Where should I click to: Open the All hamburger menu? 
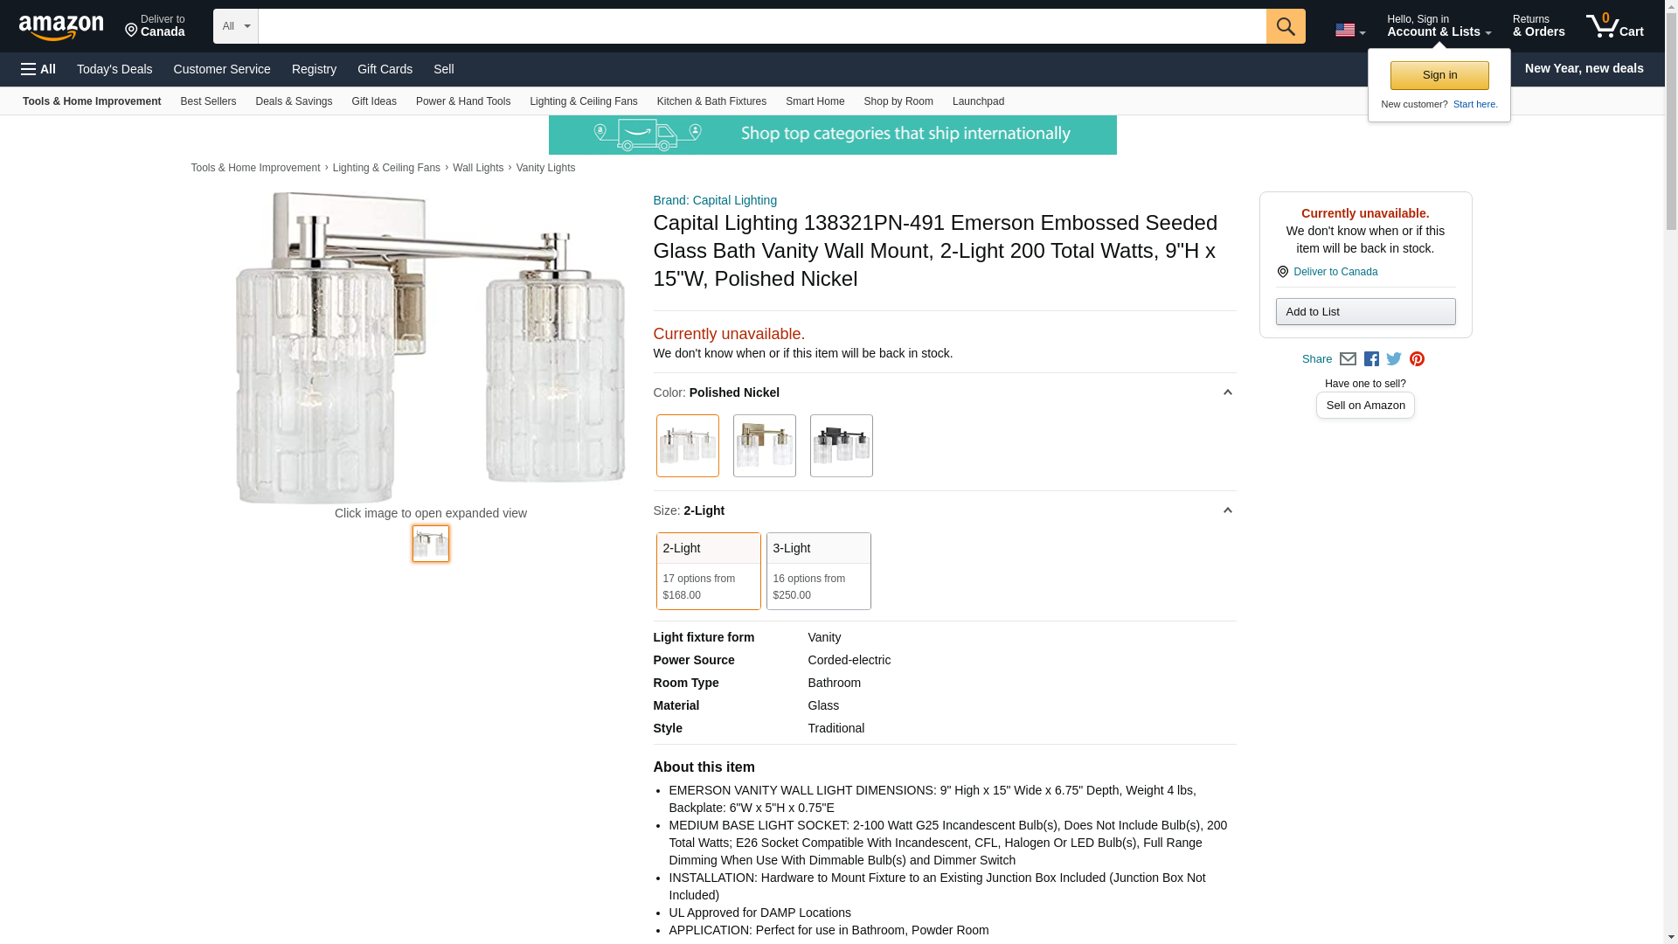coord(38,69)
